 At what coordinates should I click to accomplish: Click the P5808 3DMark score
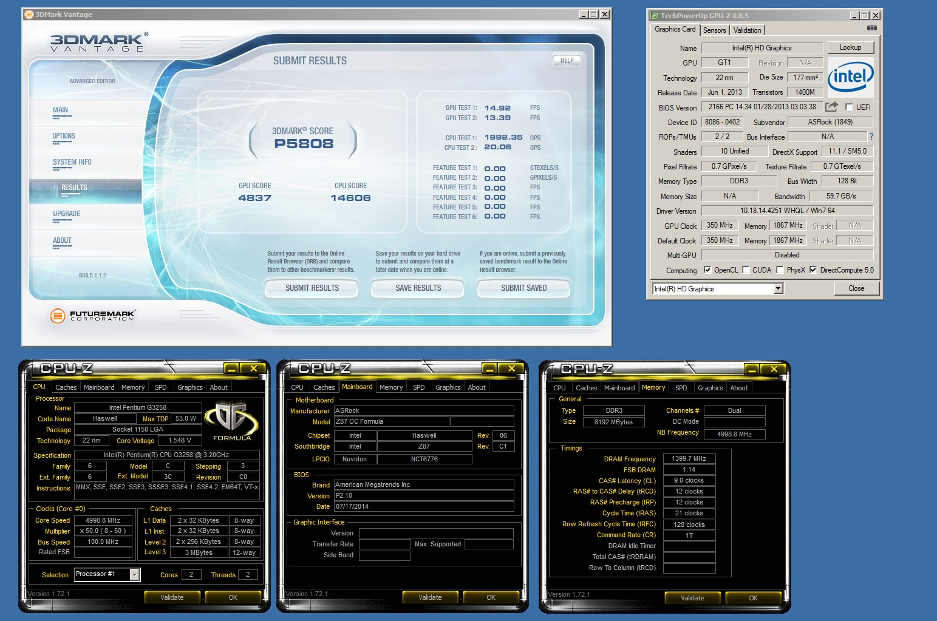pyautogui.click(x=304, y=144)
